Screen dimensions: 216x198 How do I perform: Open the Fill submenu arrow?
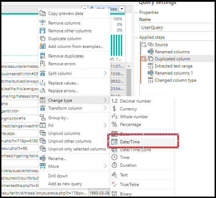(105, 125)
